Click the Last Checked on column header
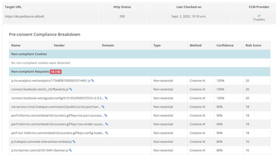Screen dimensions: 276x155 coord(189,7)
